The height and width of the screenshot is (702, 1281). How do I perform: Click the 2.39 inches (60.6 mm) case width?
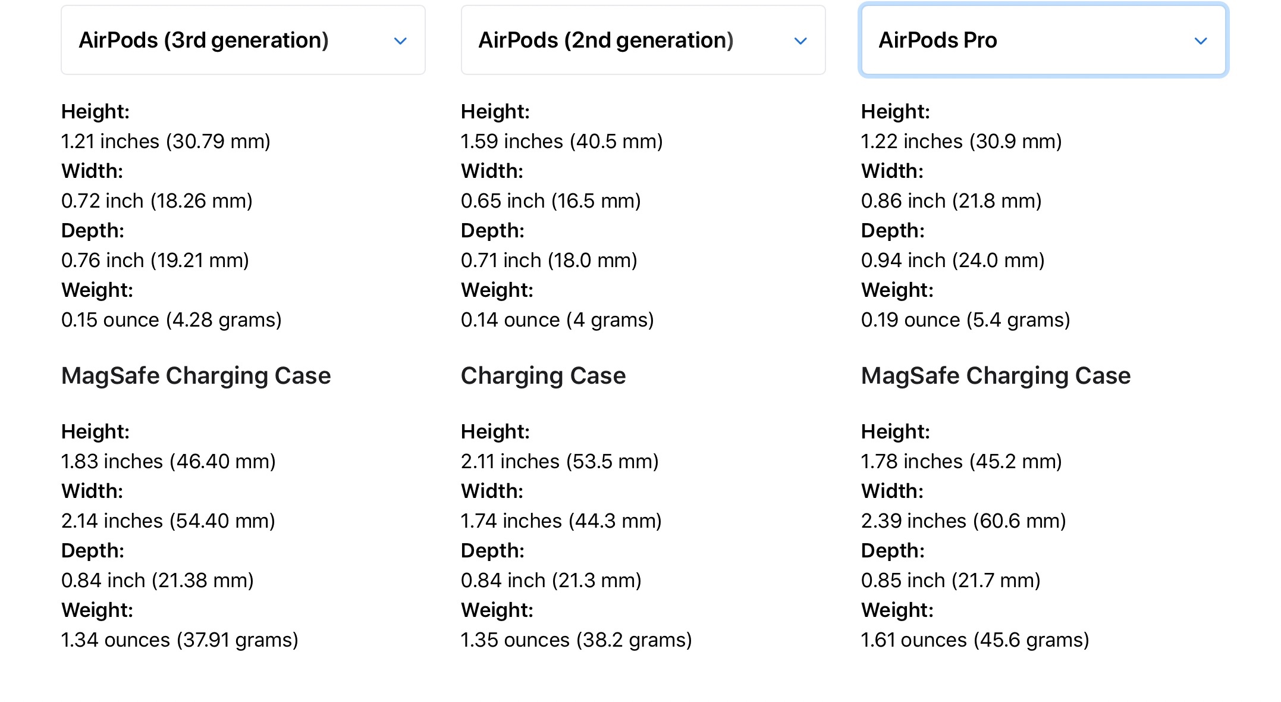pyautogui.click(x=963, y=521)
